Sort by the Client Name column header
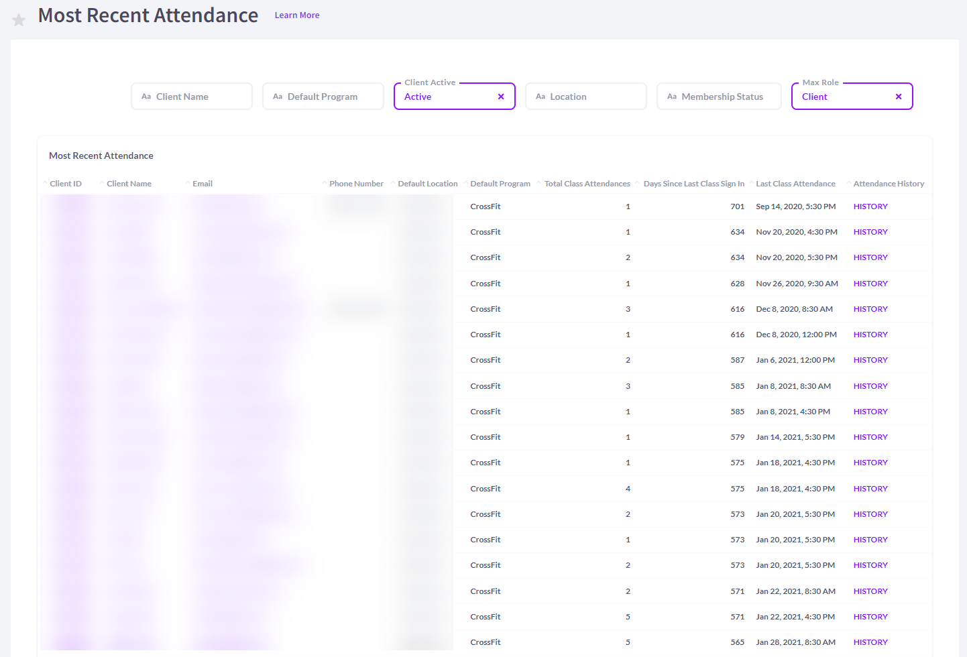Viewport: 967px width, 657px height. pyautogui.click(x=129, y=184)
